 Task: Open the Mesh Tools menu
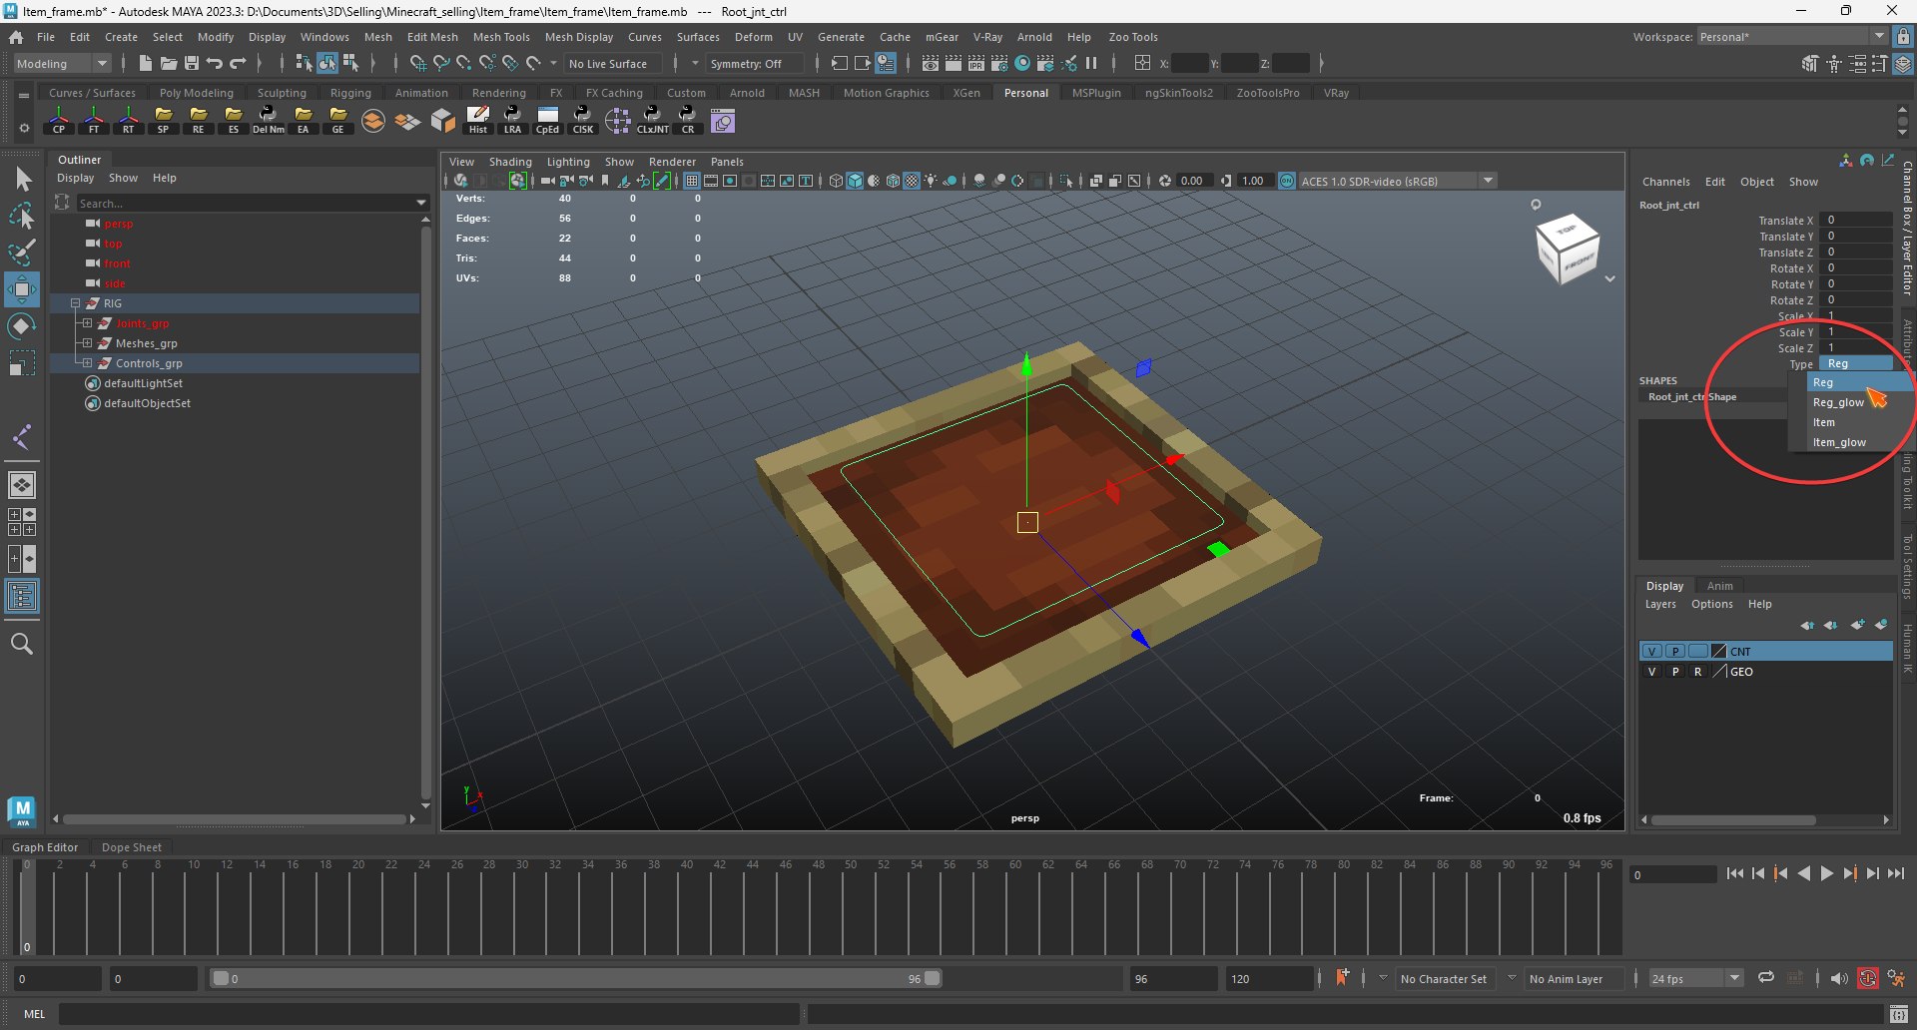pyautogui.click(x=501, y=37)
